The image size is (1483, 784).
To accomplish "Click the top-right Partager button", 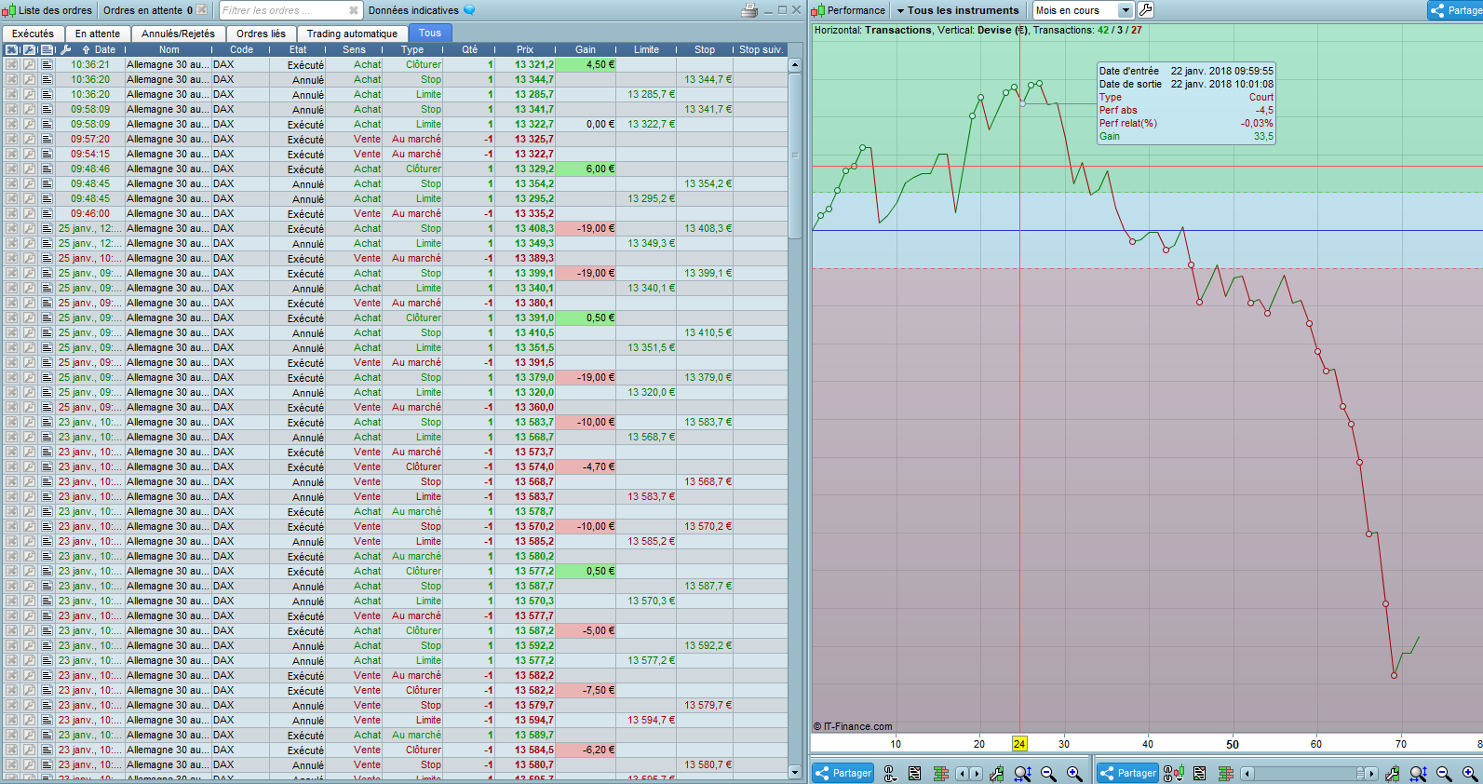I will pos(1455,10).
